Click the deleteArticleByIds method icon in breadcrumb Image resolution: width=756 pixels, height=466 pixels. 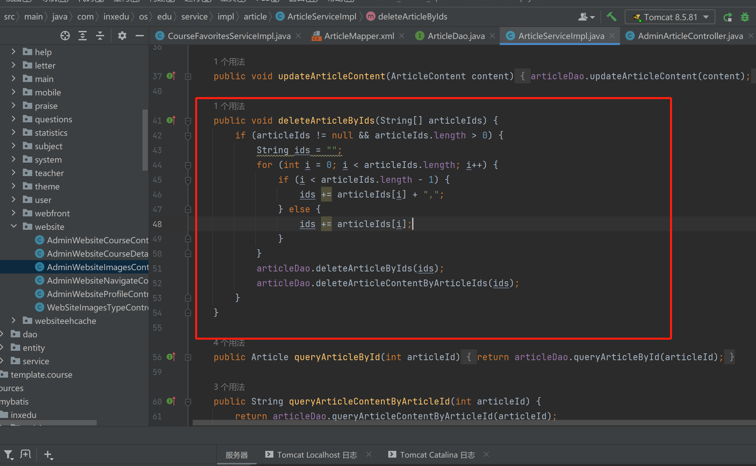pos(370,16)
